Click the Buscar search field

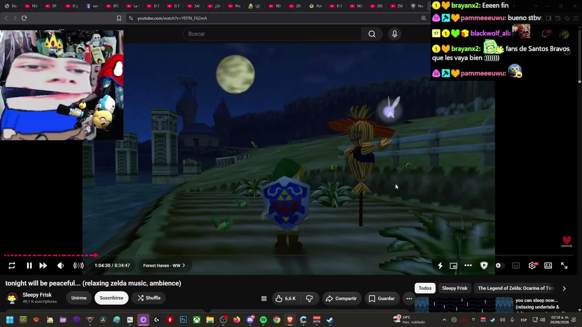point(272,34)
